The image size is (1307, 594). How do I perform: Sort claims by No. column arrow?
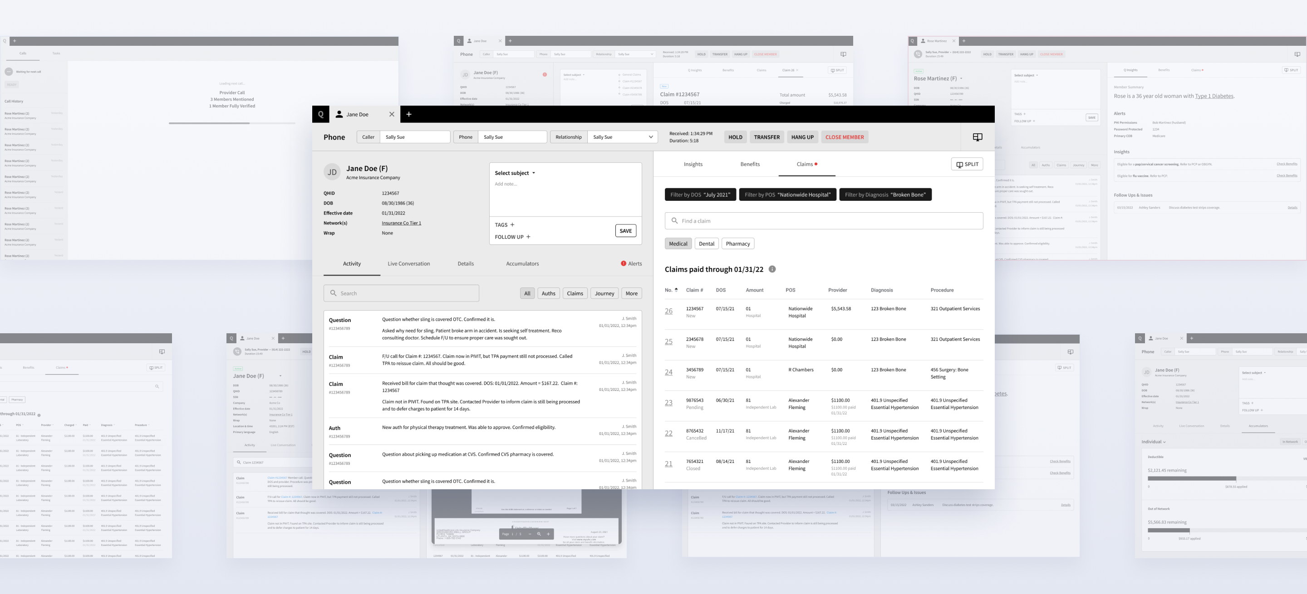coord(676,290)
